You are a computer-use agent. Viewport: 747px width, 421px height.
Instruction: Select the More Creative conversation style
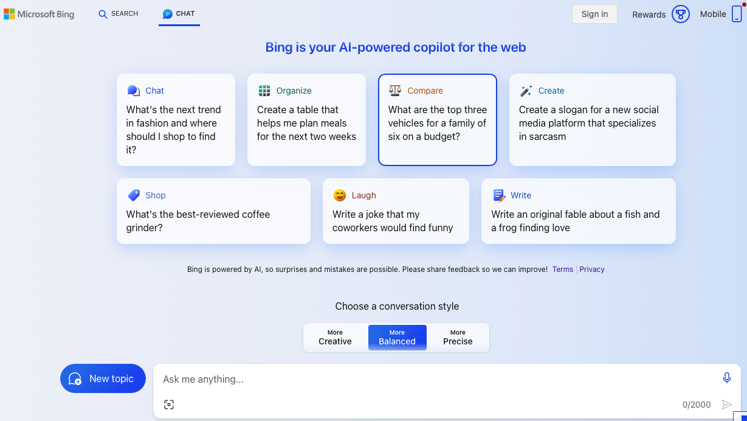tap(336, 338)
